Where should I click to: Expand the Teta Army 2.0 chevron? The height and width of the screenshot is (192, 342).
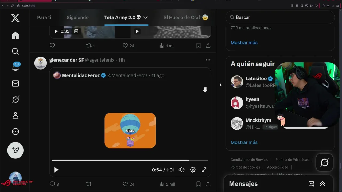[x=146, y=17]
